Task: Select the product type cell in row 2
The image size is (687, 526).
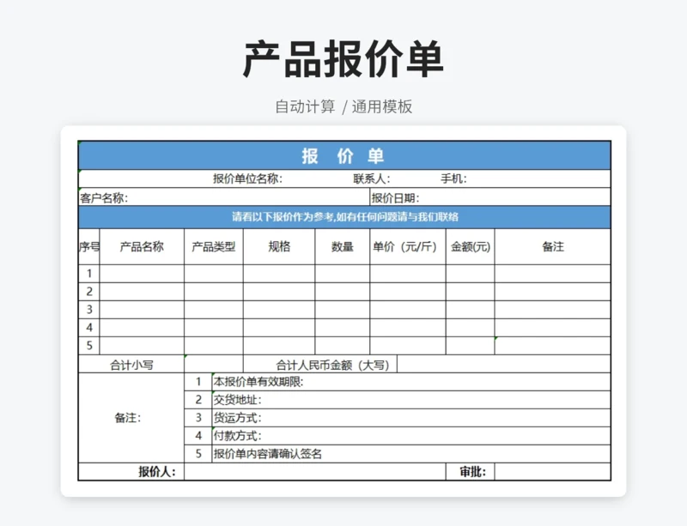Action: (x=214, y=292)
